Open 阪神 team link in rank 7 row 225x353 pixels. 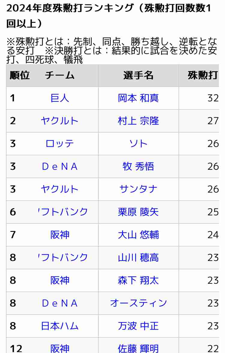[60, 235]
